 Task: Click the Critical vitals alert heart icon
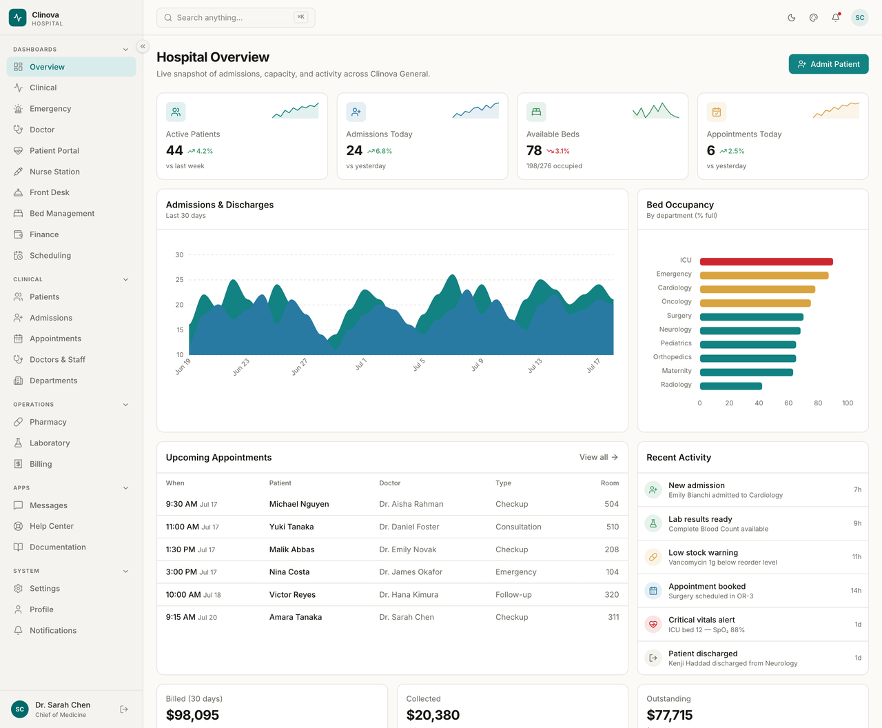pyautogui.click(x=653, y=625)
